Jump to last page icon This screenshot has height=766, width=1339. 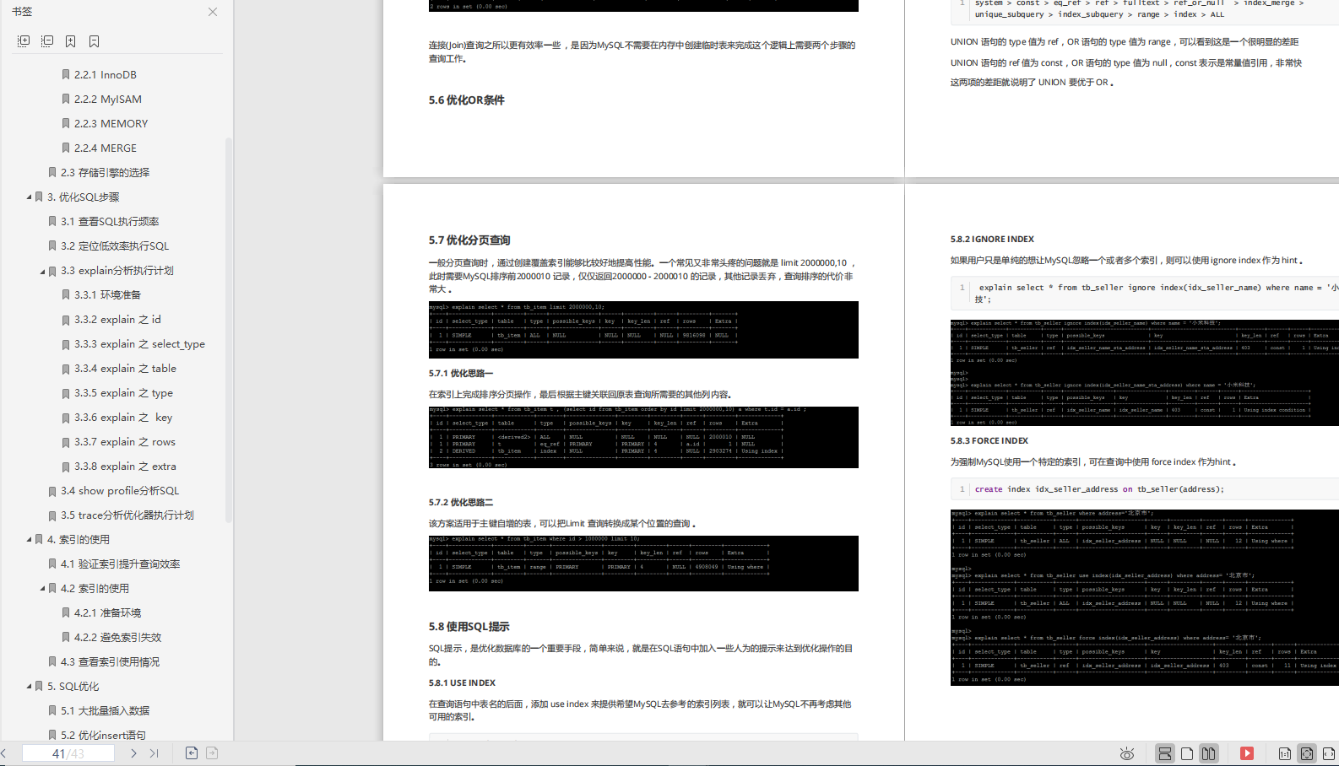pos(154,753)
